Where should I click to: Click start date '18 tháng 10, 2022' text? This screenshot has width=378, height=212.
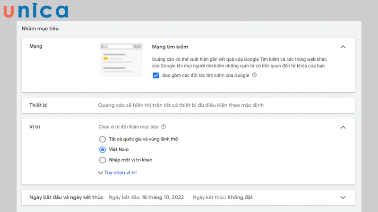162,197
